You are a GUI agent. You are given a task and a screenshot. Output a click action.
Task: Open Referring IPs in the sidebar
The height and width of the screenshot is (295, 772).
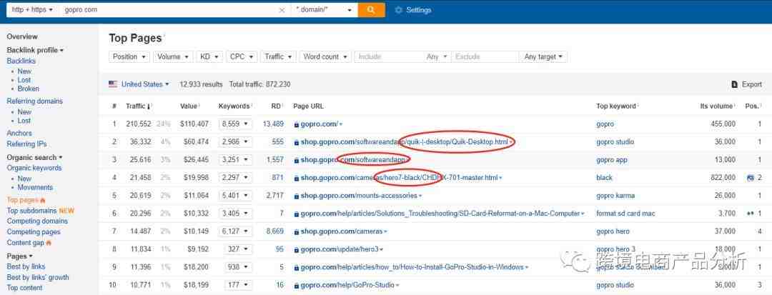click(x=26, y=144)
